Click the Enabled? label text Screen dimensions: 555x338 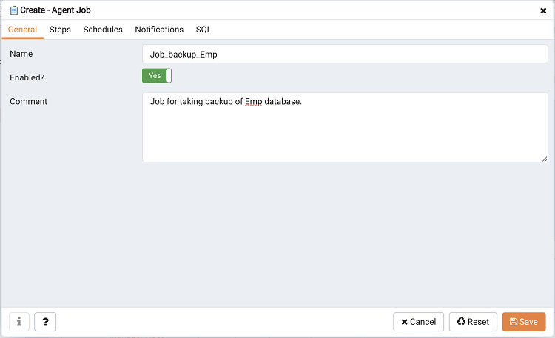click(27, 77)
